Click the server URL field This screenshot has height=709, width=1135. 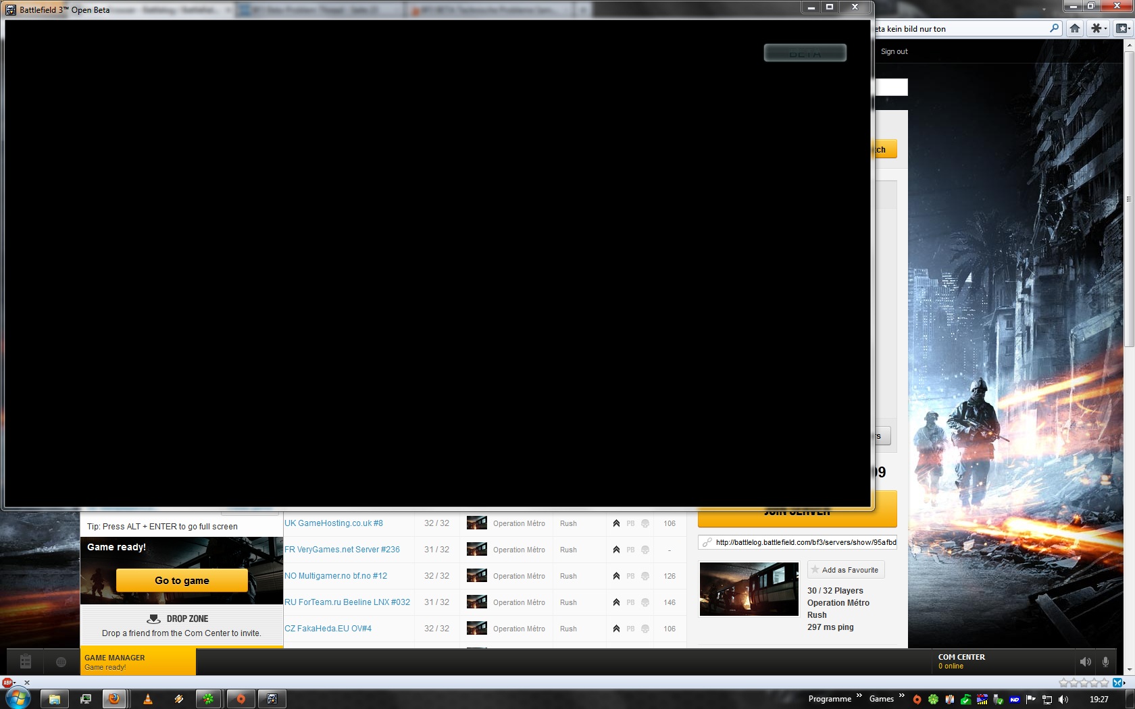[797, 542]
